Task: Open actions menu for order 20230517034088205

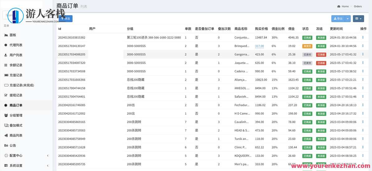Action: tap(363, 55)
